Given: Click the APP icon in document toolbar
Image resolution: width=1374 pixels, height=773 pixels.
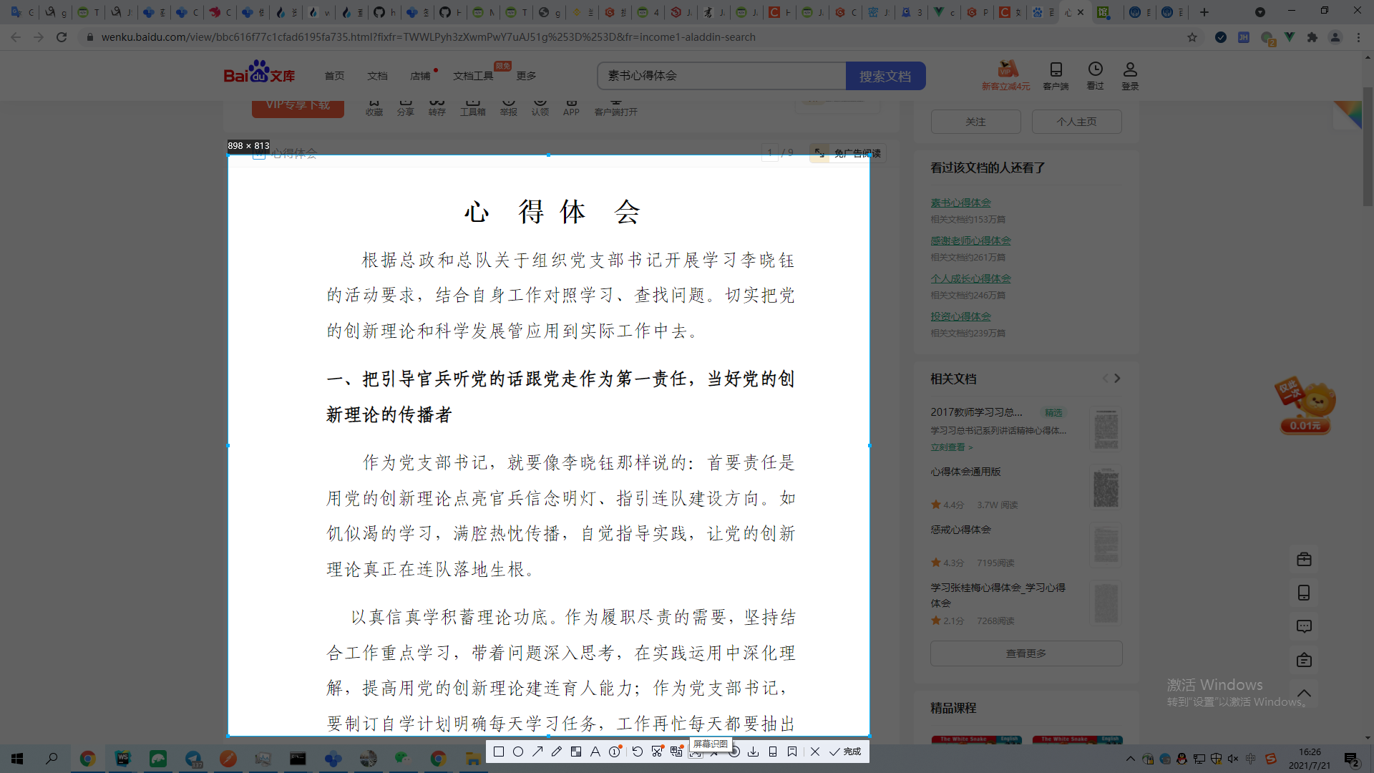Looking at the screenshot, I should point(571,107).
